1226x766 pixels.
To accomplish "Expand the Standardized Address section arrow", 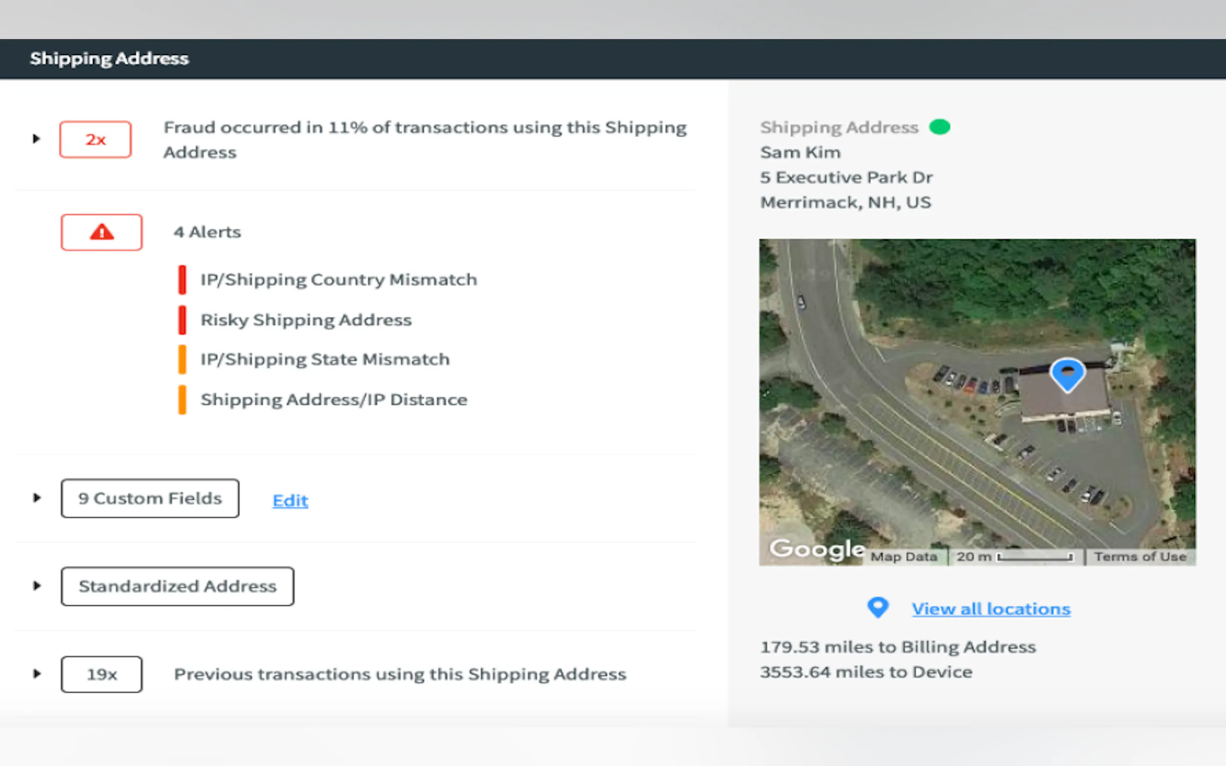I will [37, 586].
